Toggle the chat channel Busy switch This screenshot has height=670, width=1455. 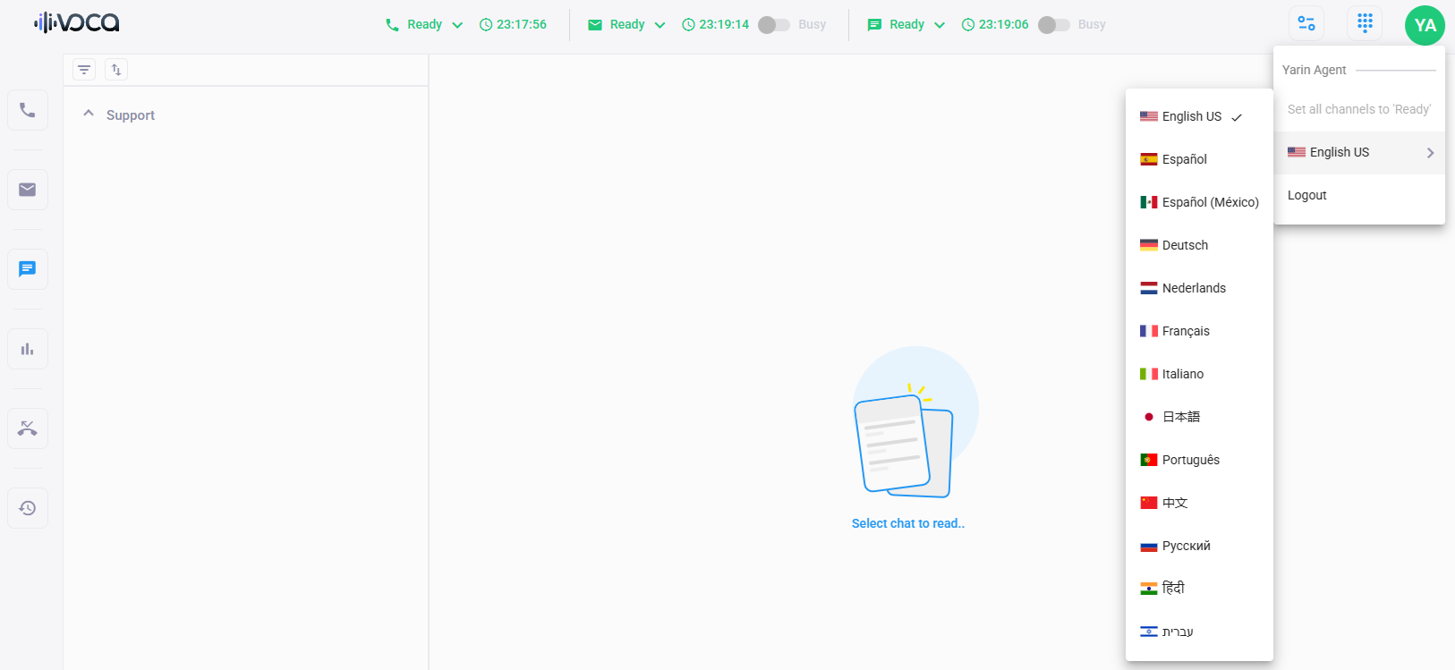point(1053,25)
